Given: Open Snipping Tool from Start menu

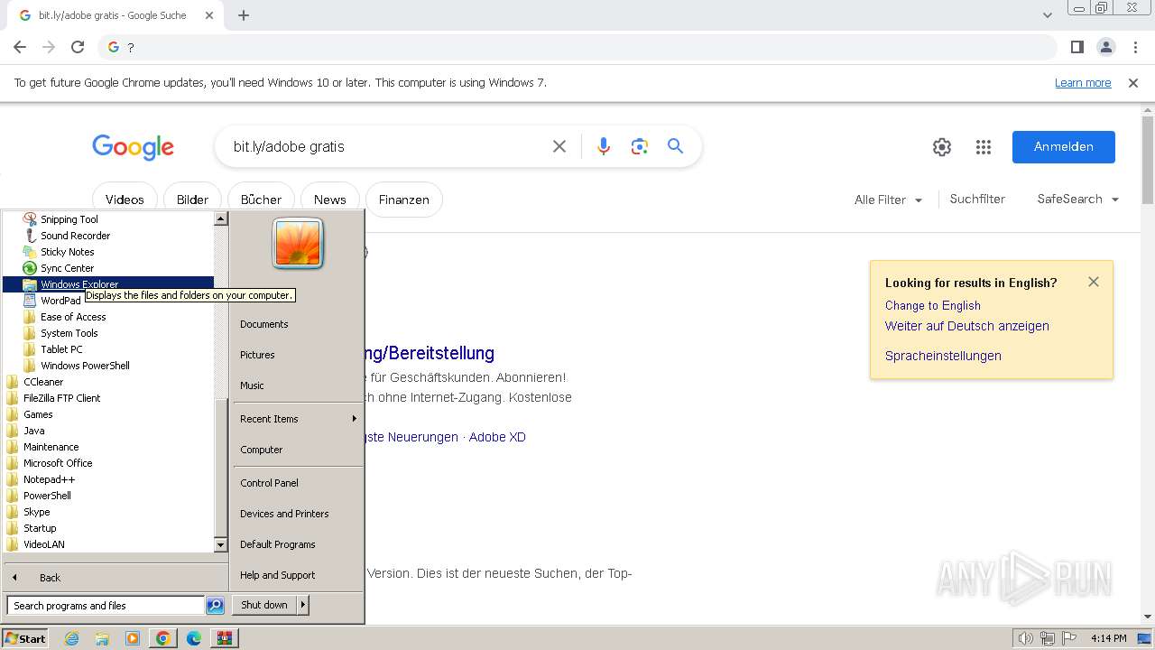Looking at the screenshot, I should (x=69, y=219).
